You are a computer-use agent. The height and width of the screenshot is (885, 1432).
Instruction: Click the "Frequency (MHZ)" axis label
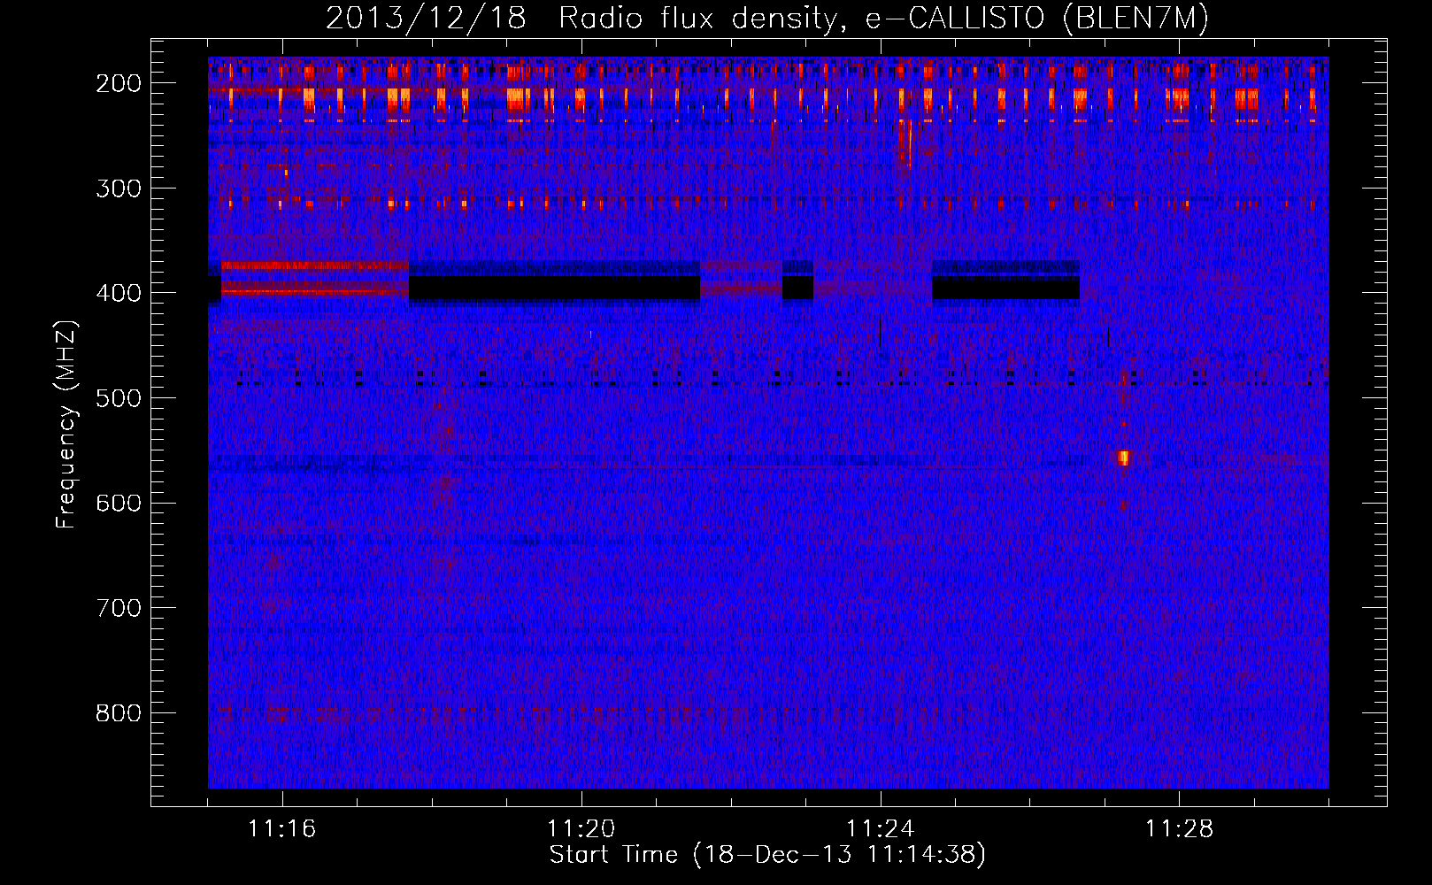tap(66, 424)
